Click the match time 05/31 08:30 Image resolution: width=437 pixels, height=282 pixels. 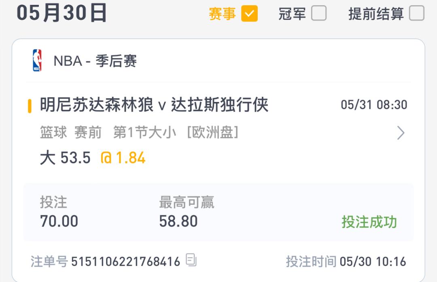coord(374,105)
